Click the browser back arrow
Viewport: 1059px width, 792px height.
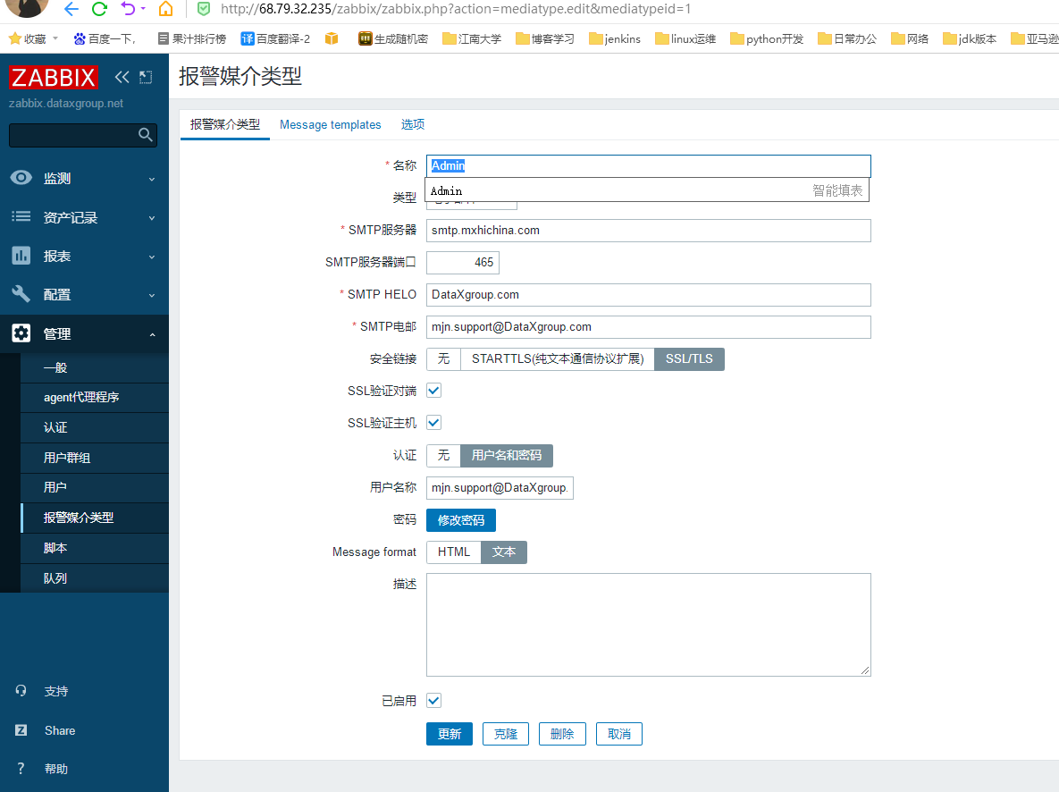pos(71,9)
